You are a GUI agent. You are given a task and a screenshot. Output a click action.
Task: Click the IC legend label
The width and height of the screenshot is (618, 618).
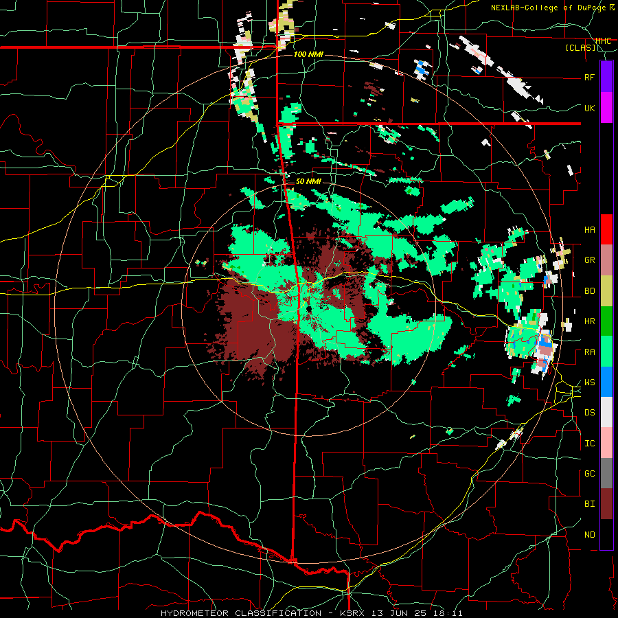(x=589, y=444)
